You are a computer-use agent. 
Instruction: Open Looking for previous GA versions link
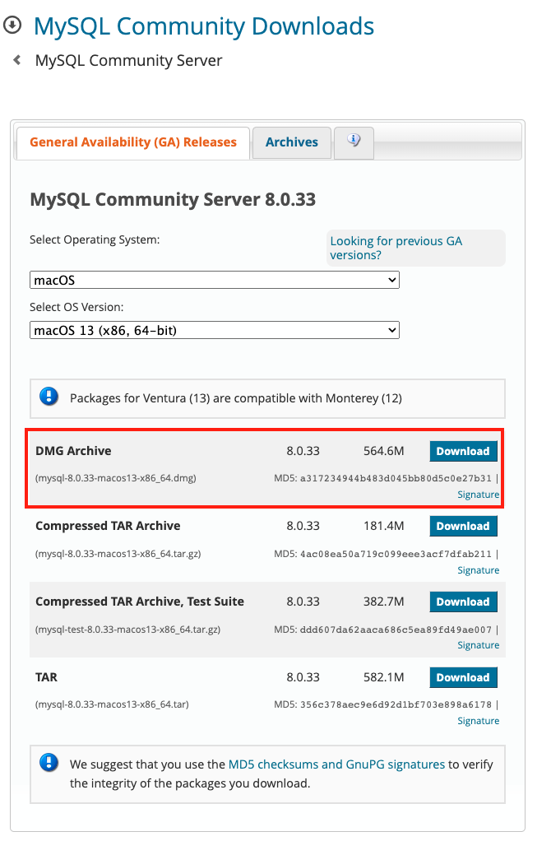coord(396,248)
